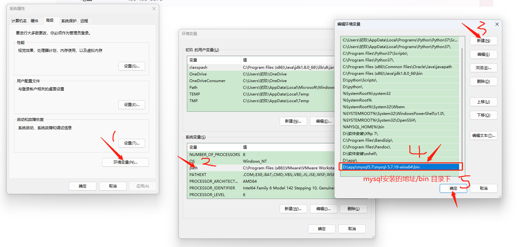Click 环境变量(N)... button
The height and width of the screenshot is (247, 522).
(125, 162)
